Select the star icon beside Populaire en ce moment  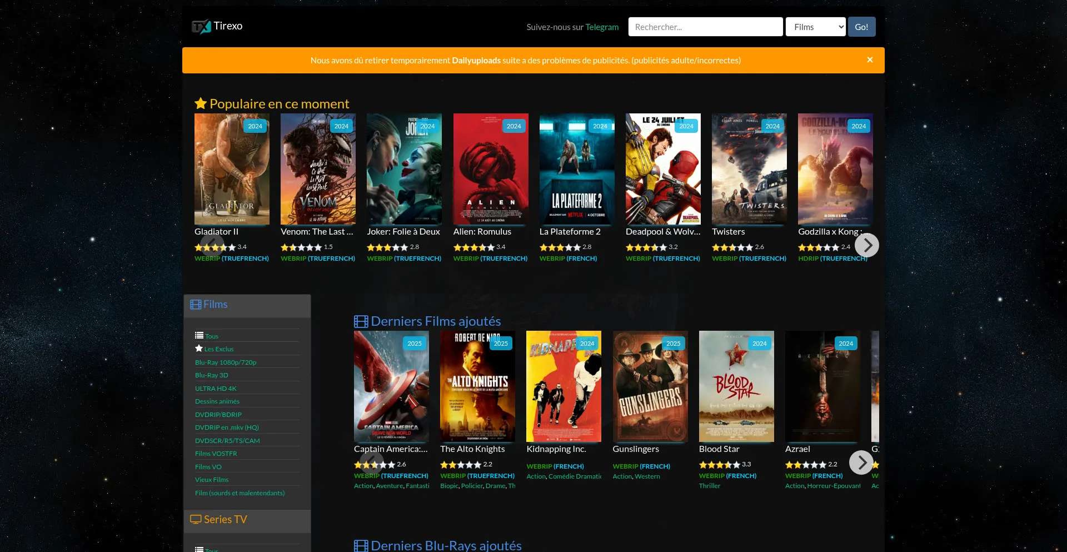click(x=201, y=103)
